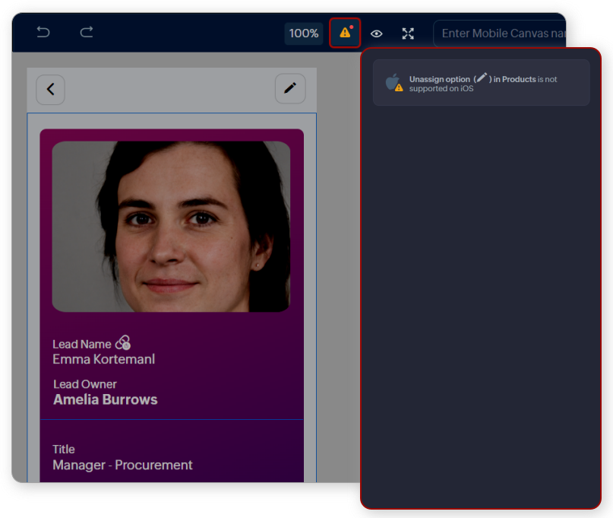Open the 100% zoom level control
This screenshot has height=518, width=613.
[x=304, y=33]
